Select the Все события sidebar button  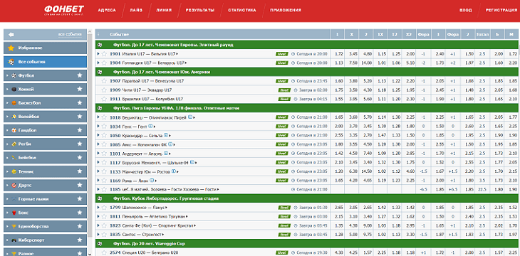[x=45, y=62]
